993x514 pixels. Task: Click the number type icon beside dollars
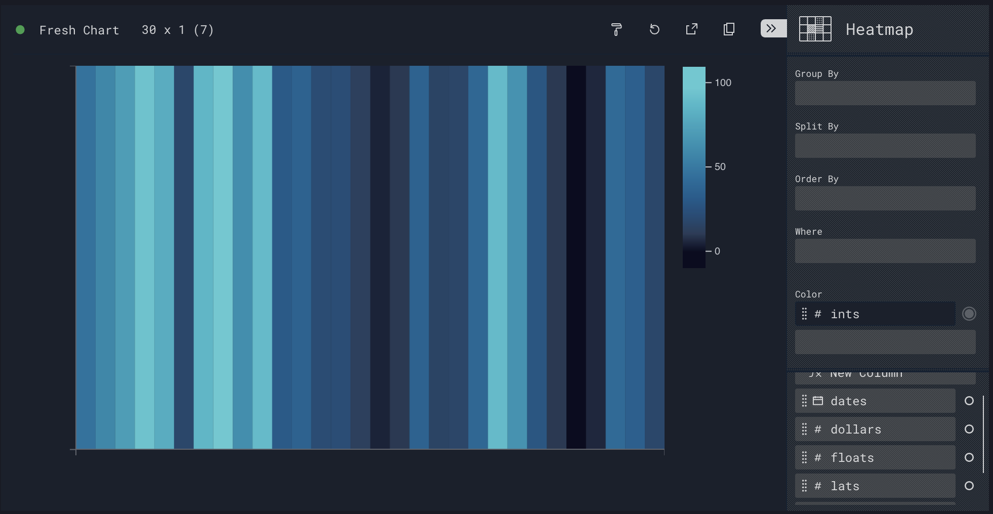(817, 430)
